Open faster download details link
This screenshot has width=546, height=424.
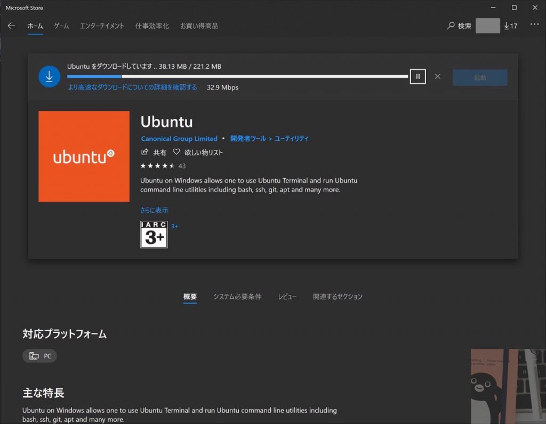click(132, 87)
